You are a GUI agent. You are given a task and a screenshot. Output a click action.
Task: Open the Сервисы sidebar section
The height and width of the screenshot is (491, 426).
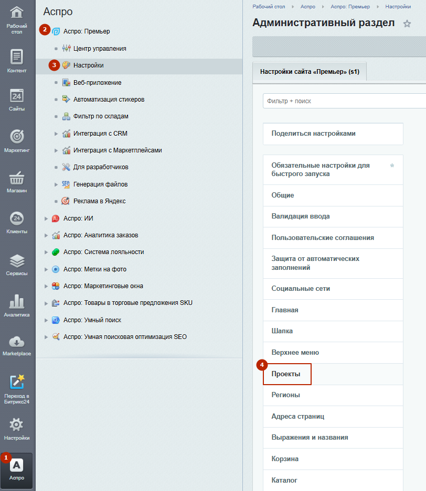[x=17, y=265]
